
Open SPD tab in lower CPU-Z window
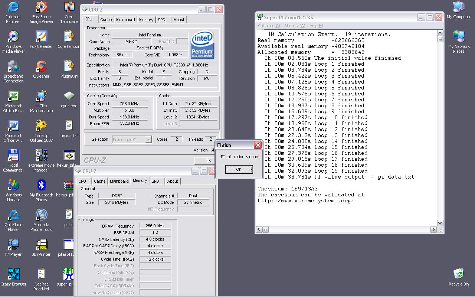click(155, 181)
